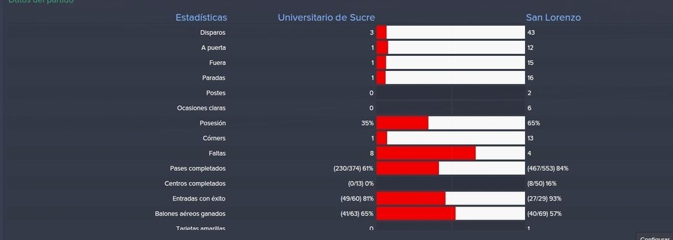Image resolution: width=673 pixels, height=240 pixels.
Task: Click the Ocasiones claras label
Action: pyautogui.click(x=201, y=108)
